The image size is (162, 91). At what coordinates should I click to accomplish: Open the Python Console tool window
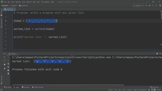pyautogui.click(x=38, y=87)
